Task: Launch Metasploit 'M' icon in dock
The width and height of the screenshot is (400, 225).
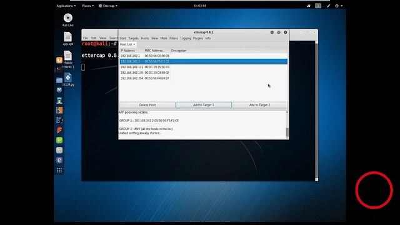Action: [59, 90]
